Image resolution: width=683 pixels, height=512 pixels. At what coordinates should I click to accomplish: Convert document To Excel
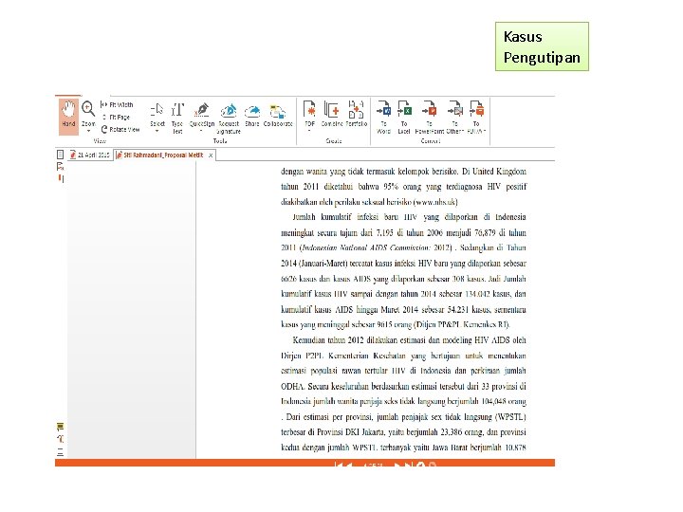click(x=404, y=118)
